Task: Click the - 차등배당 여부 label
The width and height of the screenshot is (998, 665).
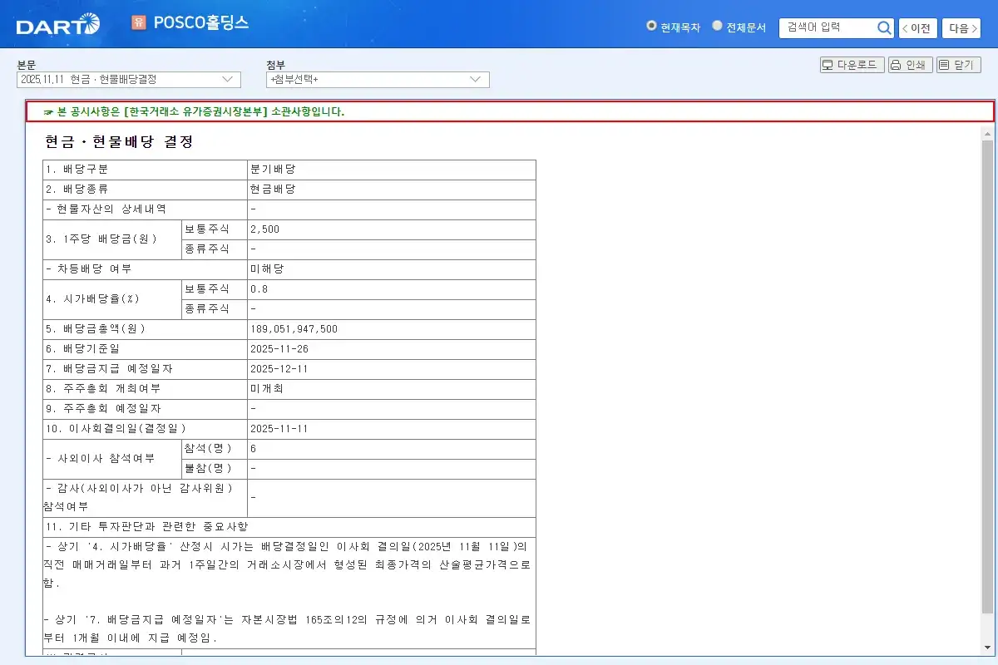Action: [88, 269]
